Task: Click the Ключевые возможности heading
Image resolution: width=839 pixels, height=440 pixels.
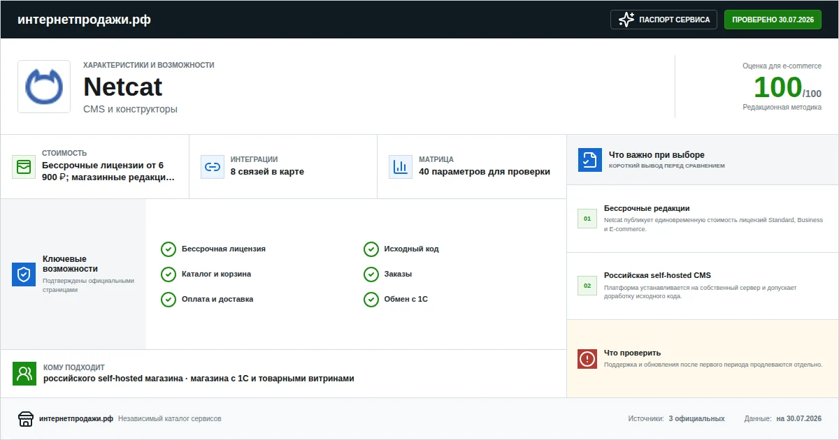Action: pos(70,264)
